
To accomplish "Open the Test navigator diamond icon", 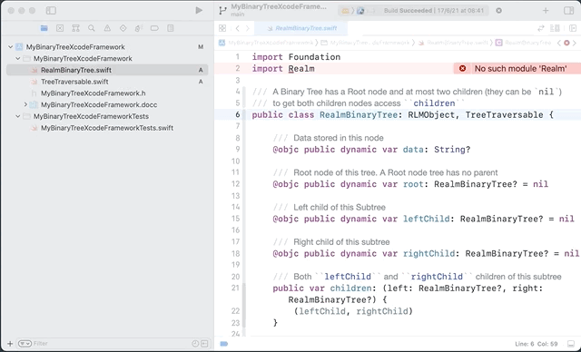I will [x=123, y=28].
